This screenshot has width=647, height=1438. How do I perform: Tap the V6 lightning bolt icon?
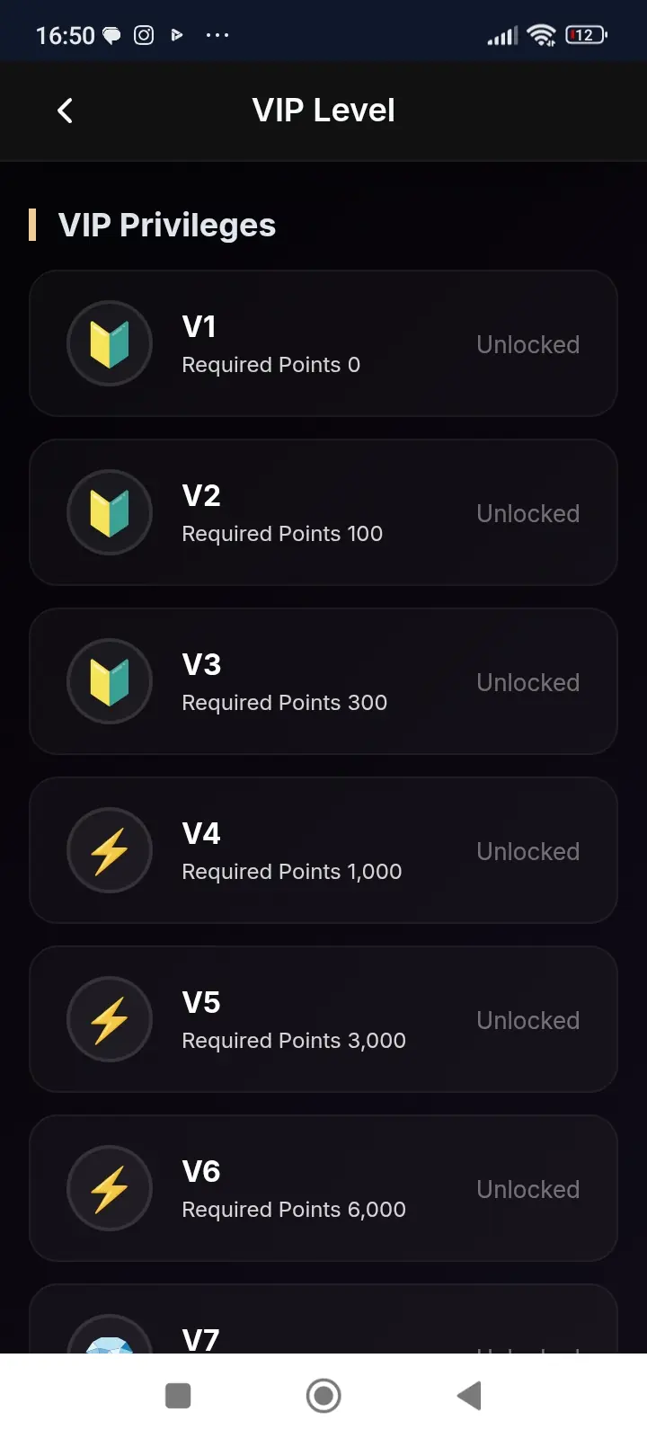(110, 1188)
